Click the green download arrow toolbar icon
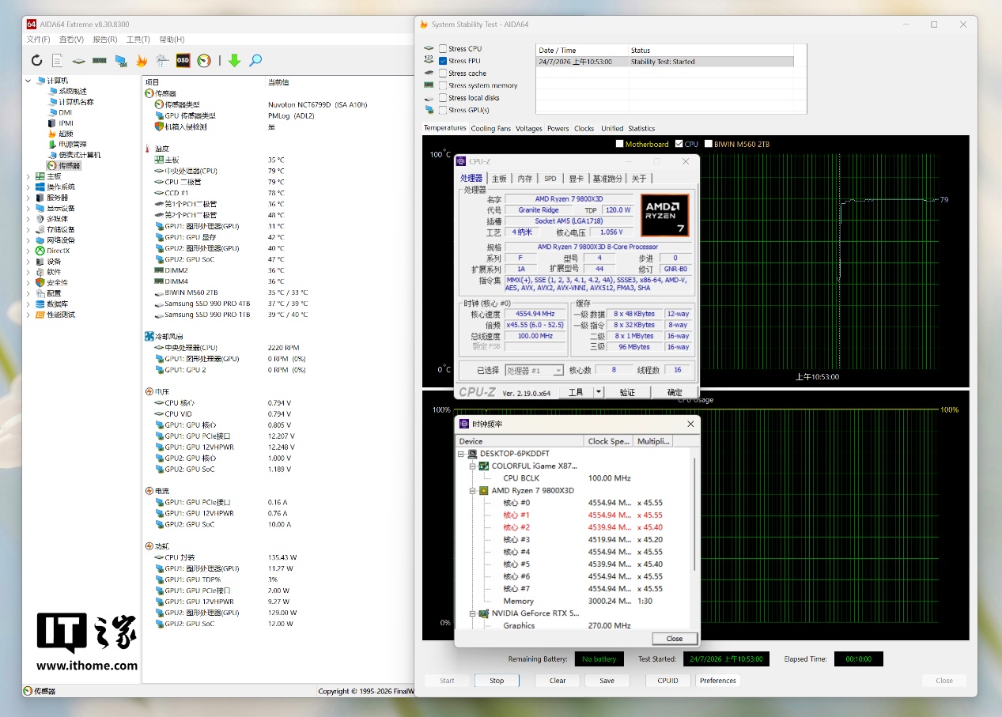The image size is (1002, 717). coord(234,60)
